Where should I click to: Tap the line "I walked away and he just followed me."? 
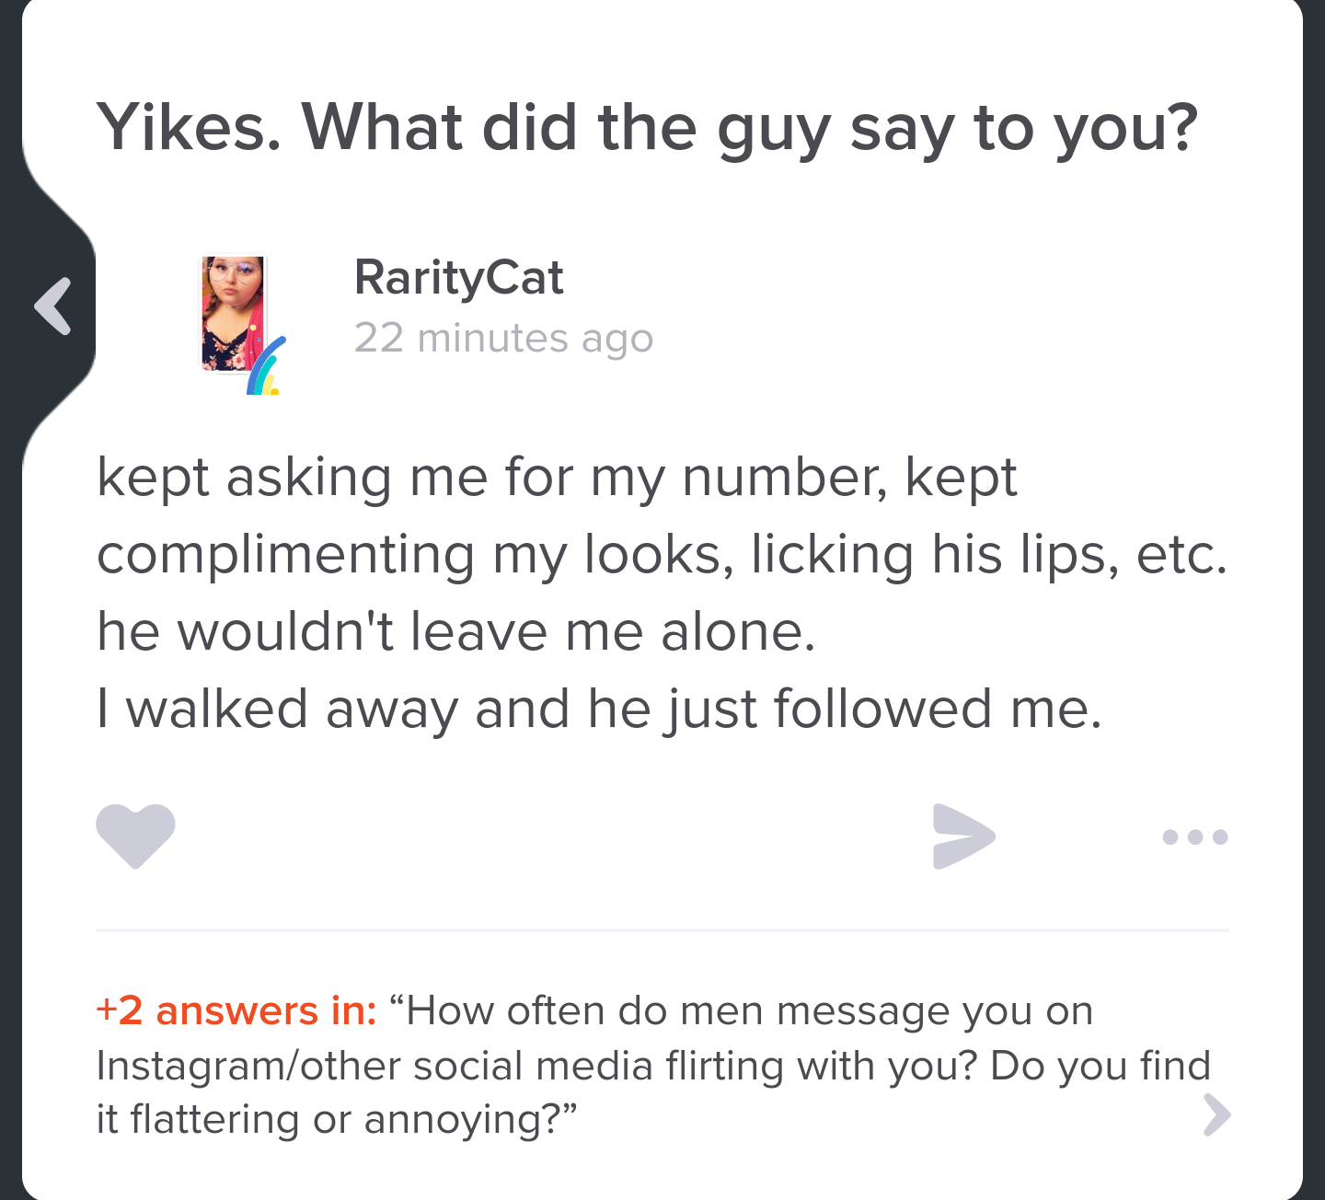(x=599, y=710)
